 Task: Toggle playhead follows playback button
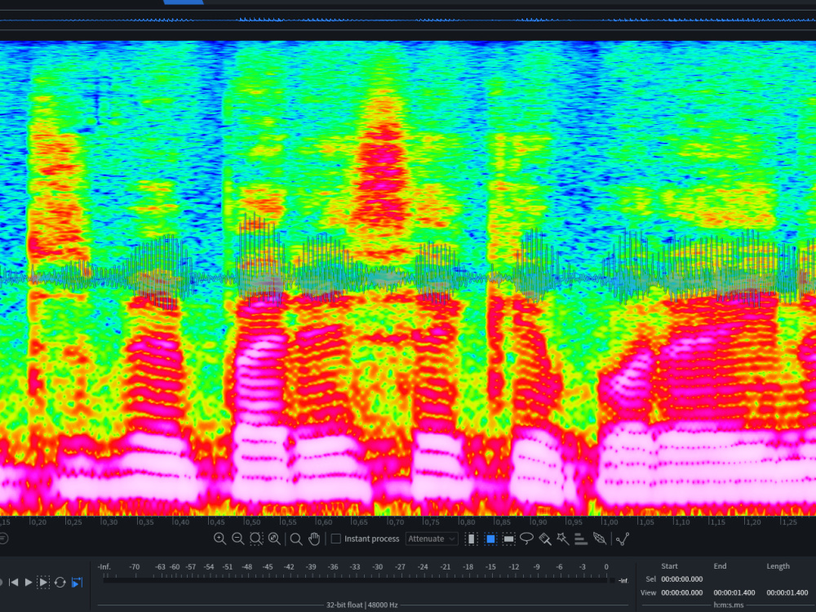pyautogui.click(x=77, y=583)
